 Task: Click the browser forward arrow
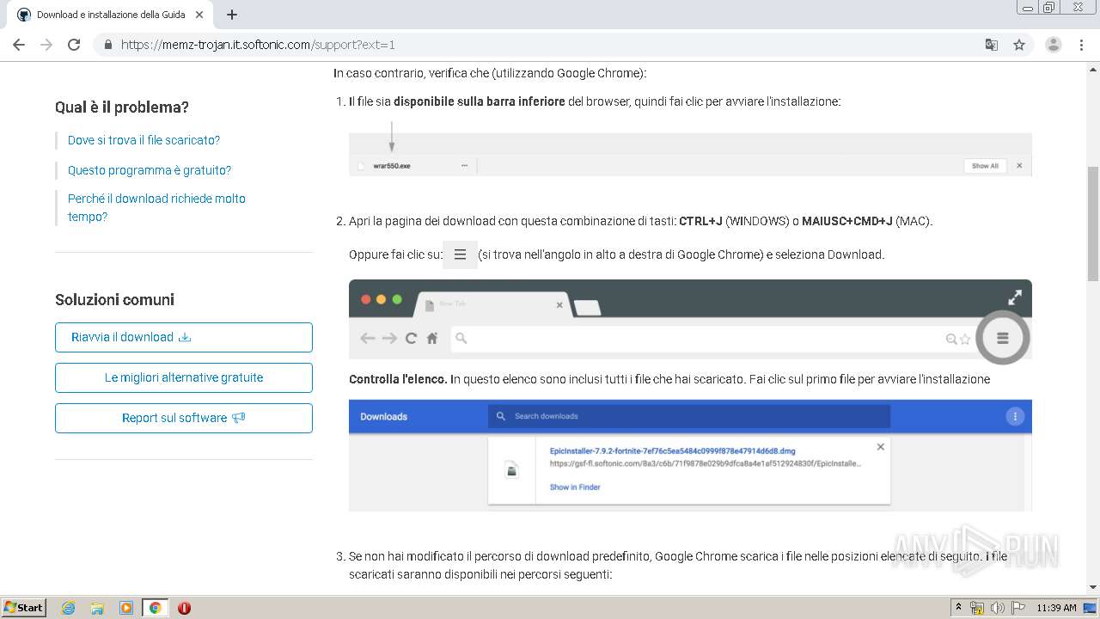46,45
